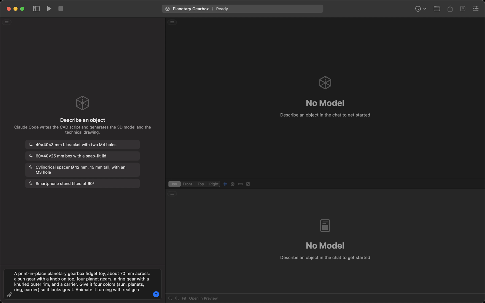Open chat panel options menu icon
The image size is (485, 303).
[7, 22]
